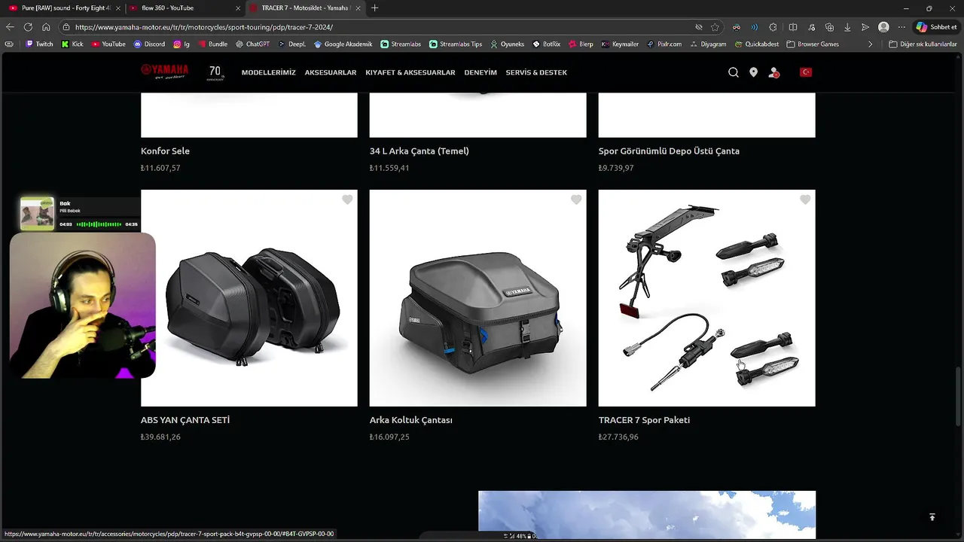Open the browser home icon
The height and width of the screenshot is (542, 964).
pyautogui.click(x=46, y=27)
